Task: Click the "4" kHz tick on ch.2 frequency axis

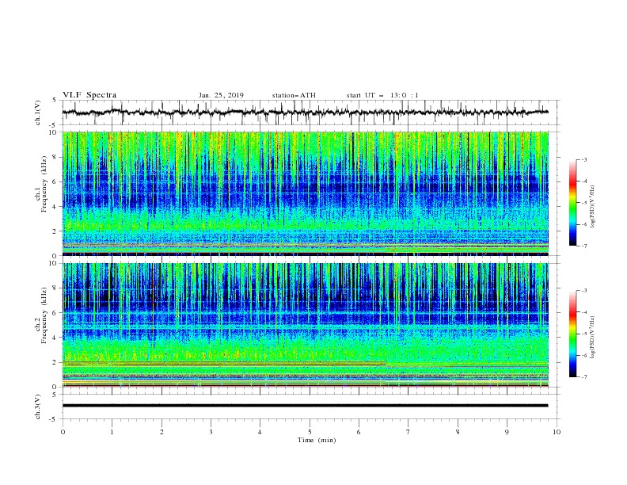Action: (x=56, y=338)
